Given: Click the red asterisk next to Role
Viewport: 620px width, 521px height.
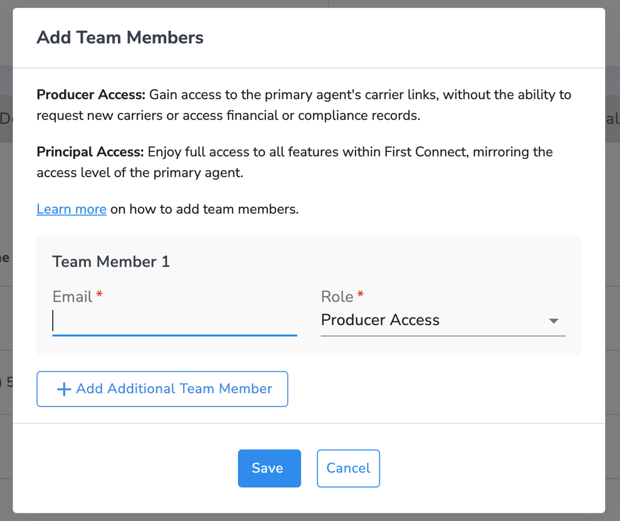Looking at the screenshot, I should point(361,295).
